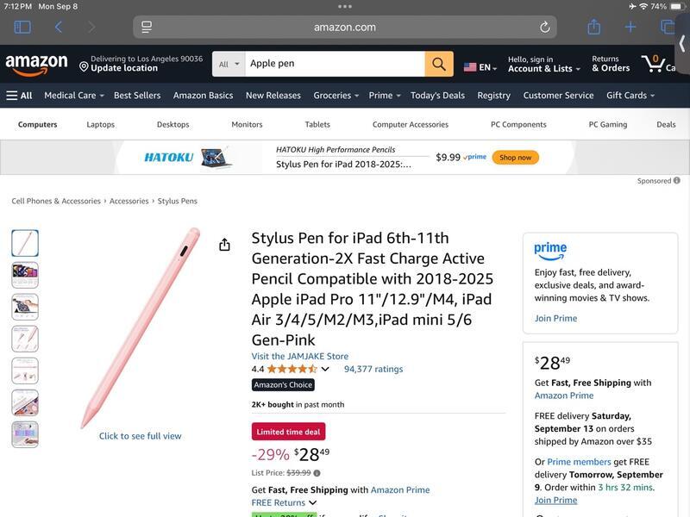Open the Safari sidebar panel icon

[x=22, y=28]
